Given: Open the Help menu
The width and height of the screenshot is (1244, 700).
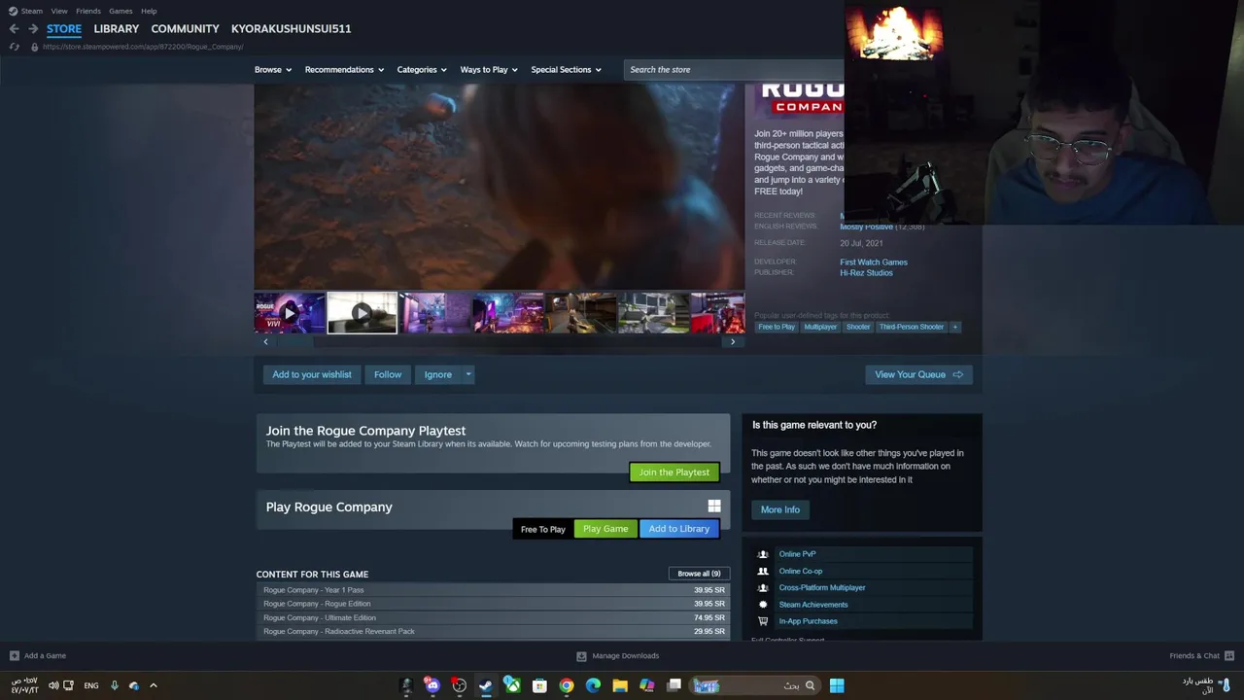Looking at the screenshot, I should [x=149, y=11].
